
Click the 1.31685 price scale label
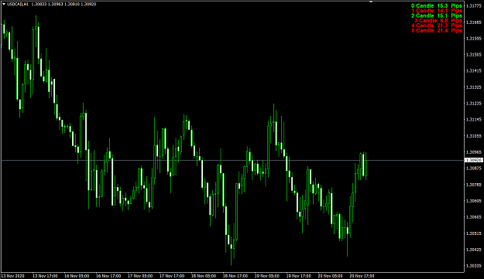(x=474, y=22)
